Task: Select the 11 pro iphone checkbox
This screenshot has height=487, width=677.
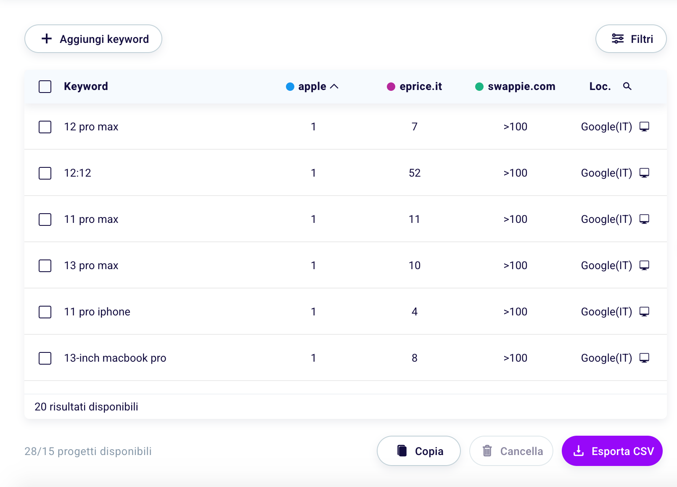Action: pos(45,312)
